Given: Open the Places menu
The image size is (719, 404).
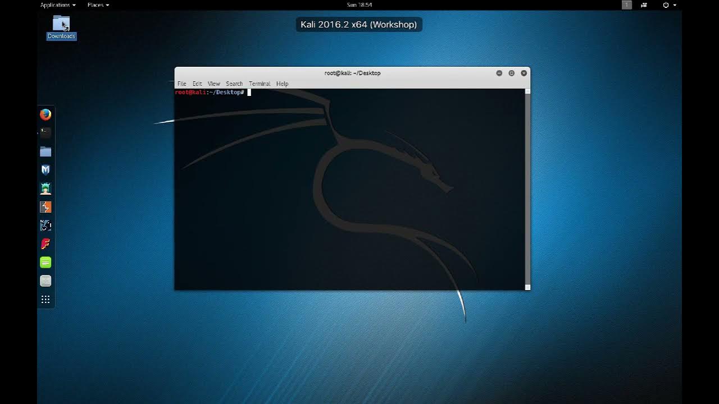Looking at the screenshot, I should coord(98,5).
